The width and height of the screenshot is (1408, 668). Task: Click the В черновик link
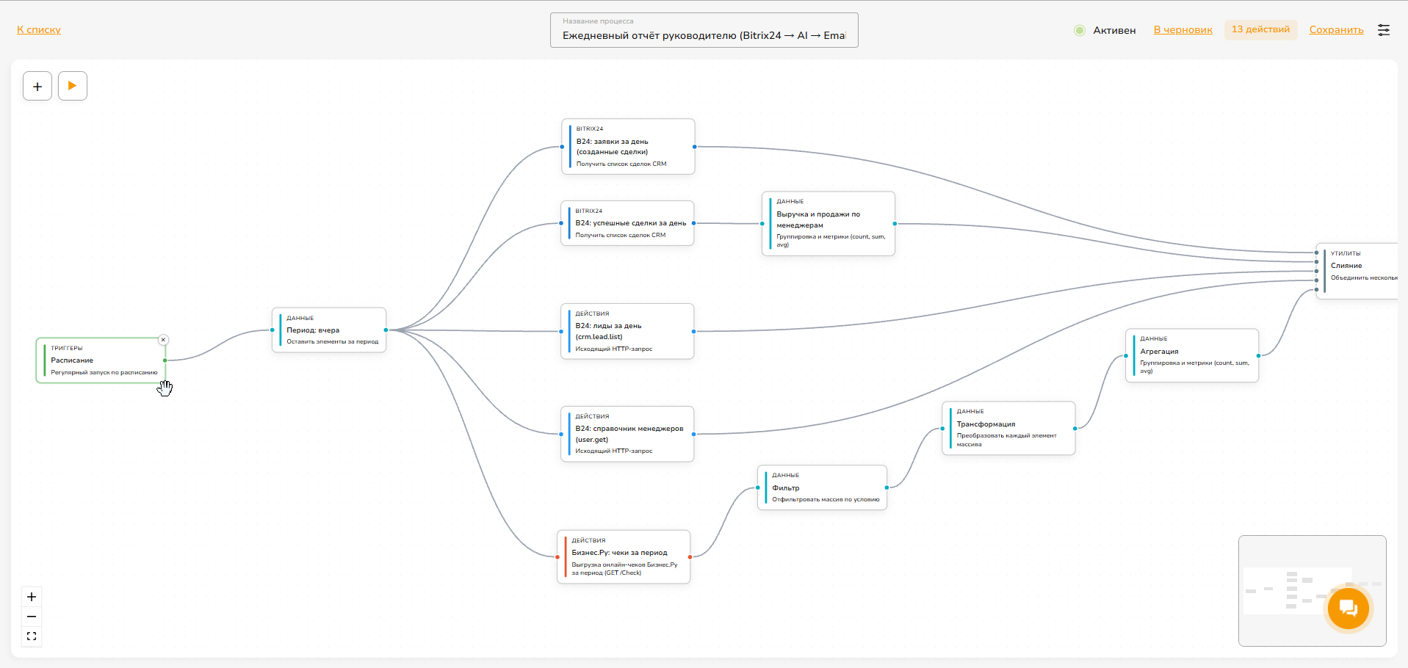pos(1183,30)
